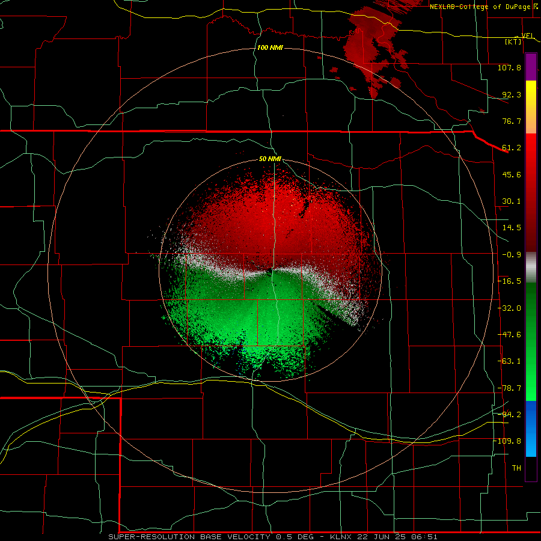Select the 14.5 scale value
The image size is (541, 541).
coord(512,228)
